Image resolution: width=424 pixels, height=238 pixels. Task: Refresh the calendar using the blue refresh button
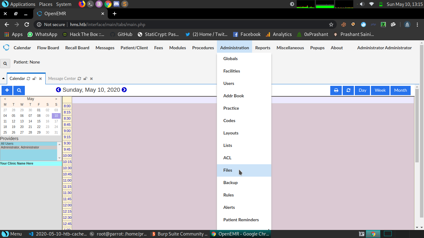coord(348,90)
